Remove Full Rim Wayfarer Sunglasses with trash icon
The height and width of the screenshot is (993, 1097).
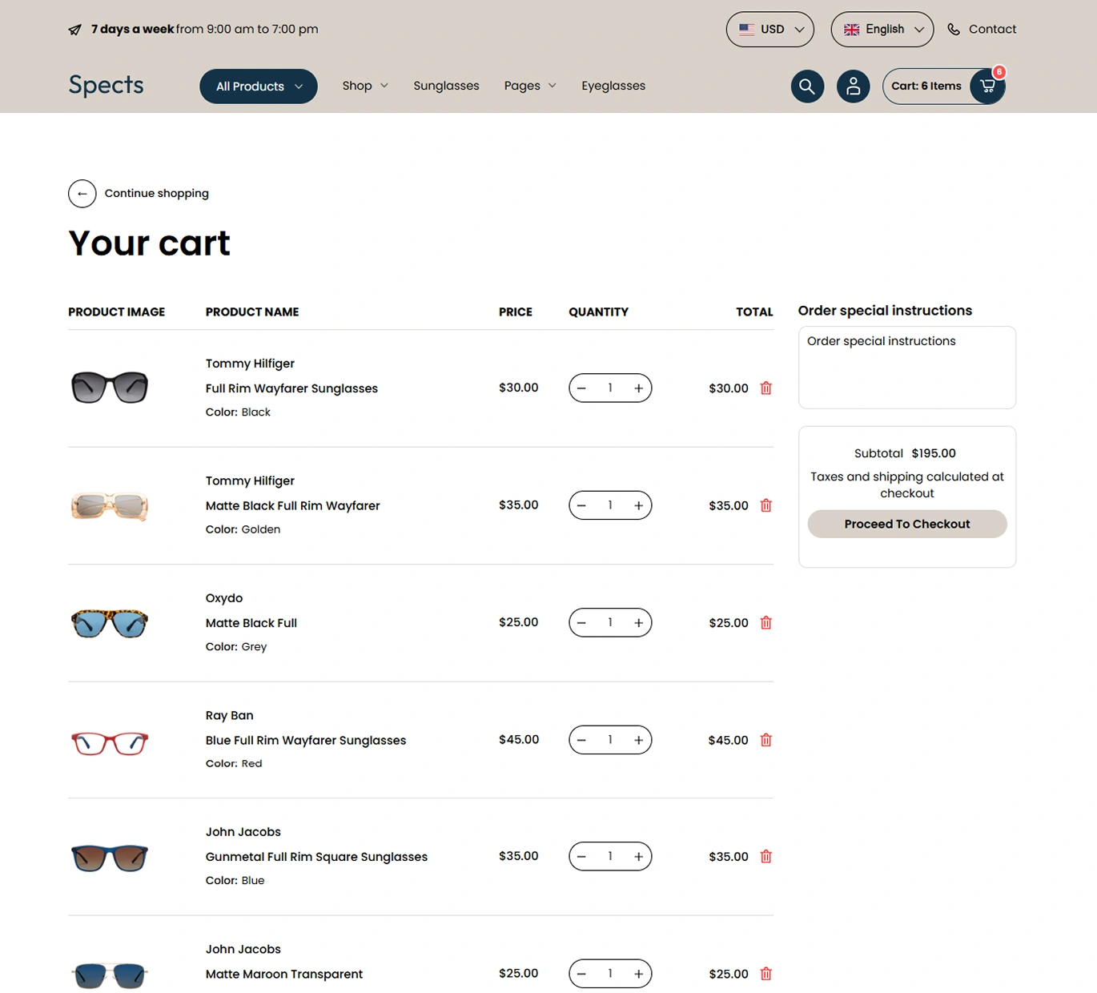[766, 388]
